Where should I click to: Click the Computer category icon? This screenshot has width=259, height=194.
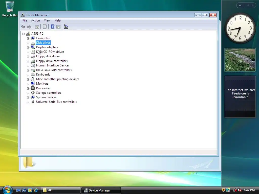(x=33, y=38)
